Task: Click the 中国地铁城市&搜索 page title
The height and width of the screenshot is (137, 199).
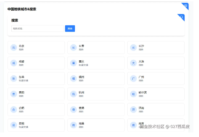Action: (x=22, y=9)
